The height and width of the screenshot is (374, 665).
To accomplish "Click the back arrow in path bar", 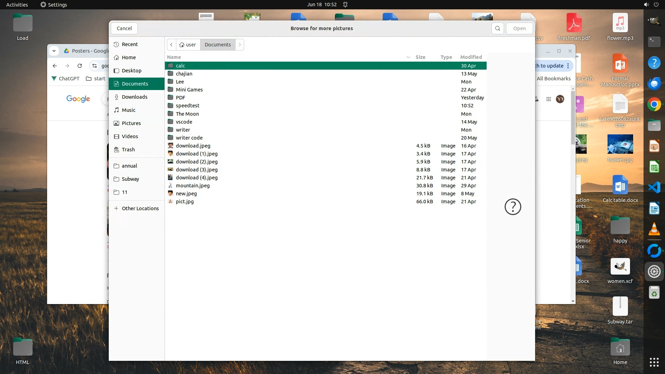I will [171, 45].
